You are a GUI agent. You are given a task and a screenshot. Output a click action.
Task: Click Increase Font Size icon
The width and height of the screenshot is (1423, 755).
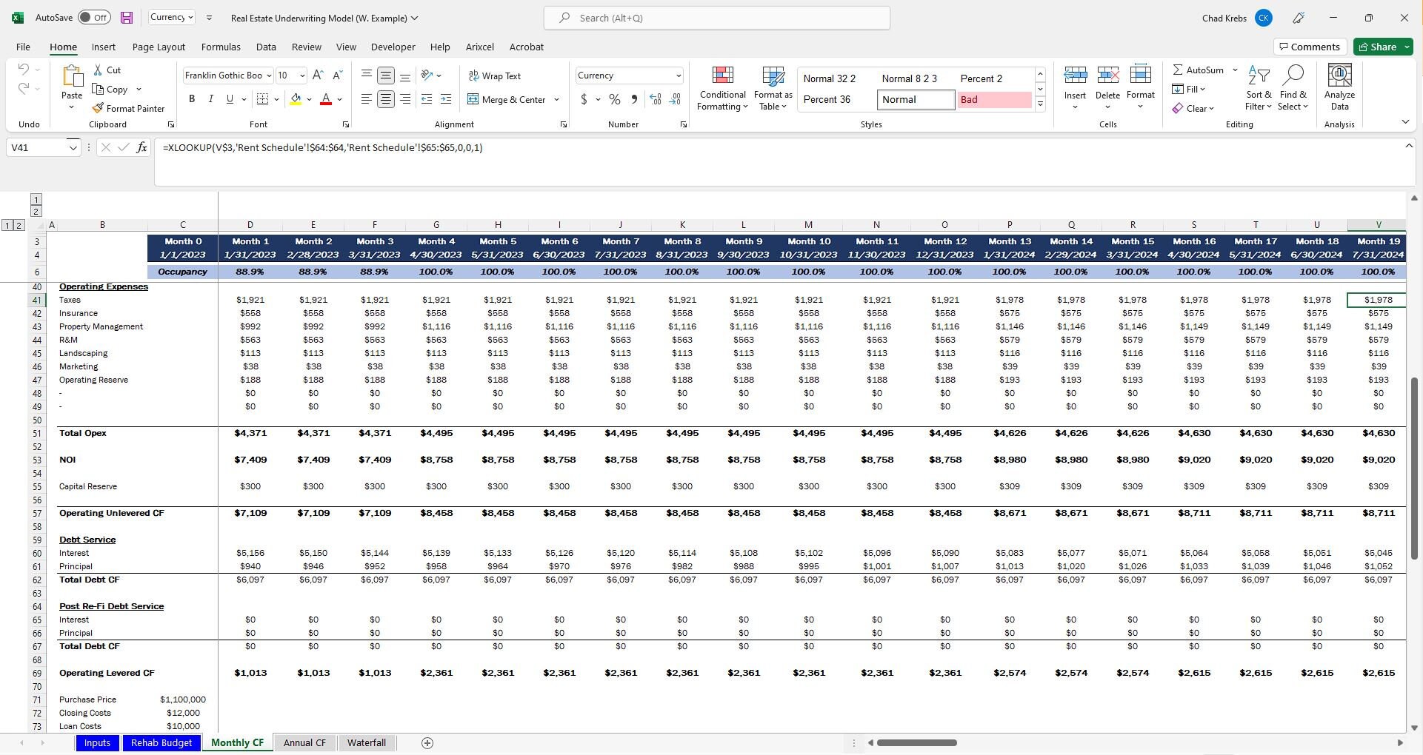click(x=318, y=75)
